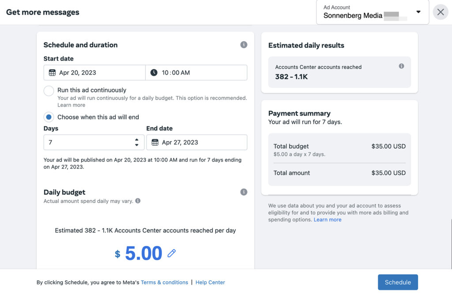The width and height of the screenshot is (452, 294).
Task: Click the pencil icon to edit the budget
Action: (x=171, y=253)
